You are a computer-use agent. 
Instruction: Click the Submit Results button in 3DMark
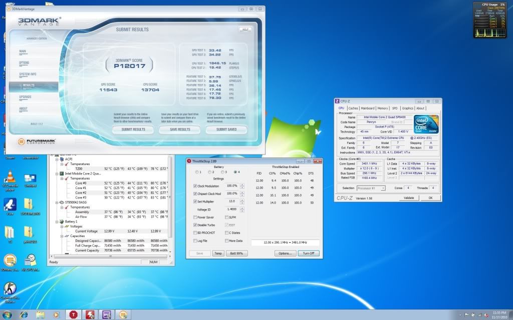[x=133, y=129]
